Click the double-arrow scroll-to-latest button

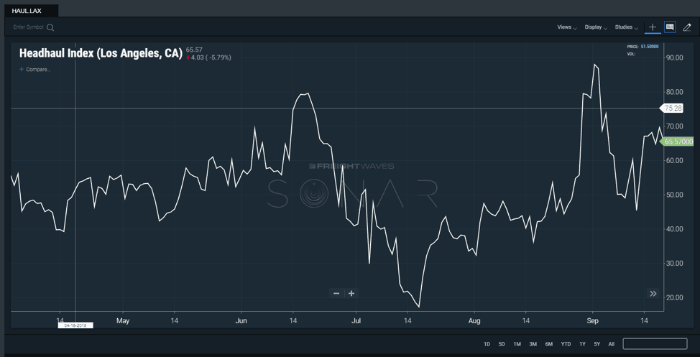pos(653,293)
